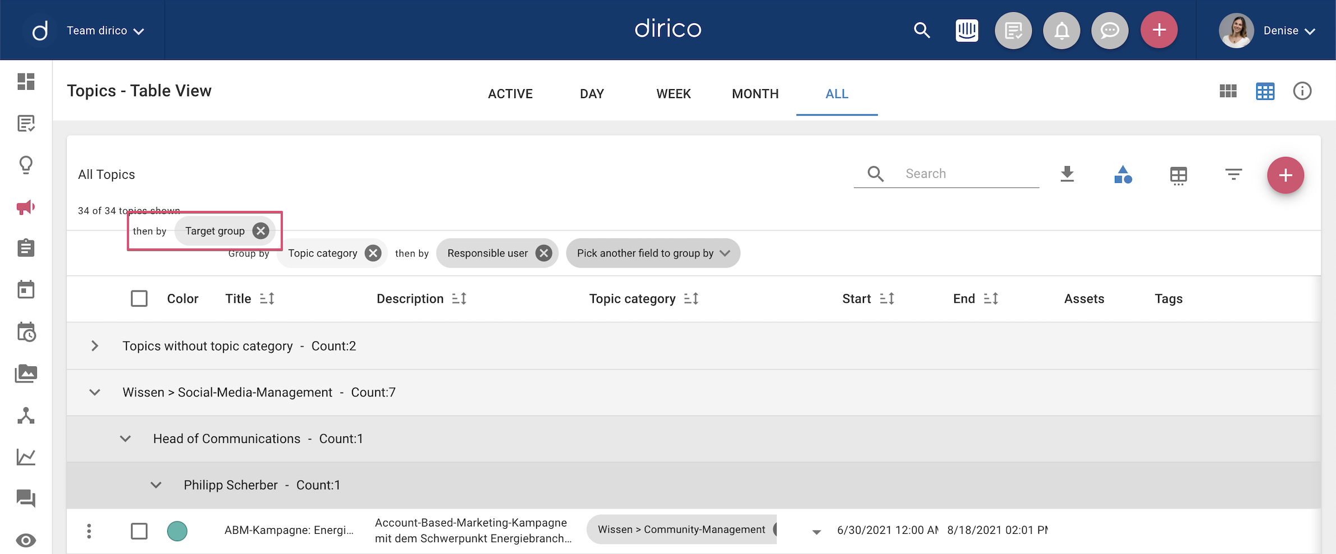Image resolution: width=1336 pixels, height=554 pixels.
Task: Switch to the ACTIVE tab
Action: pos(510,94)
